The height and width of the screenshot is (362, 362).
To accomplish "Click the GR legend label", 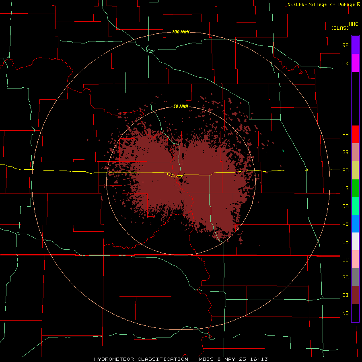I will [x=345, y=152].
